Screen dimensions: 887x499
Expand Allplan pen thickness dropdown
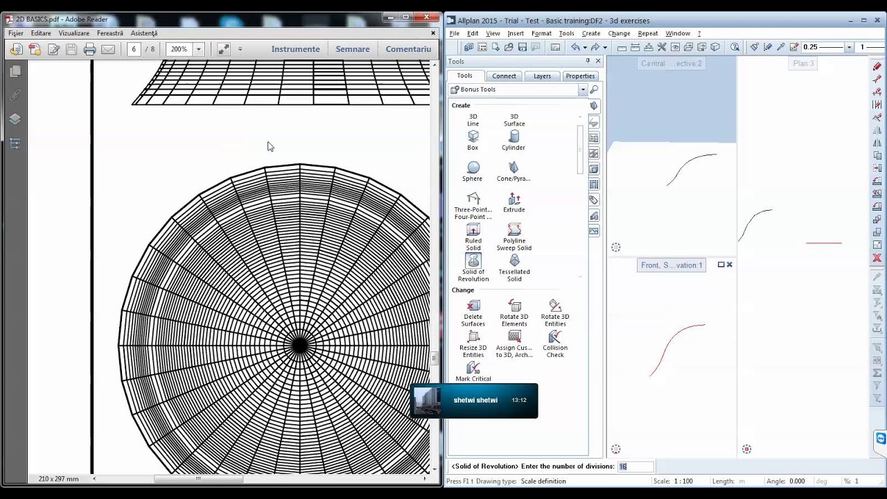(x=849, y=47)
